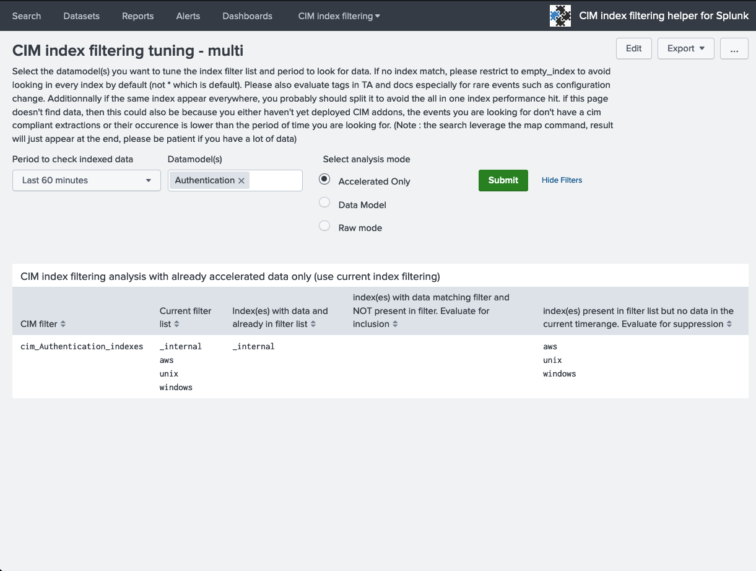Select Data Model analysis mode
Screen dimensions: 756x571
324,203
